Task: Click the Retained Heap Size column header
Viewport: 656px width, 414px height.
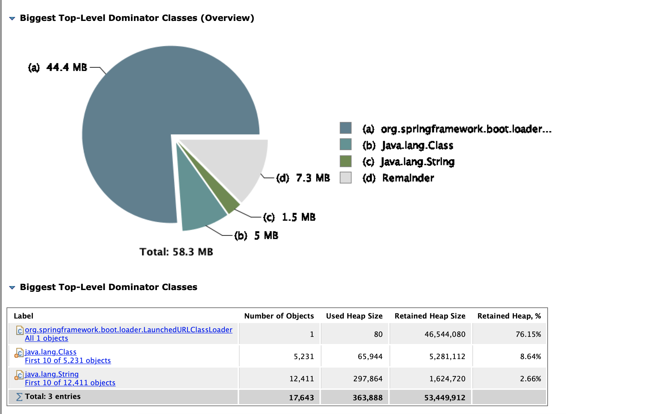Action: [x=430, y=316]
